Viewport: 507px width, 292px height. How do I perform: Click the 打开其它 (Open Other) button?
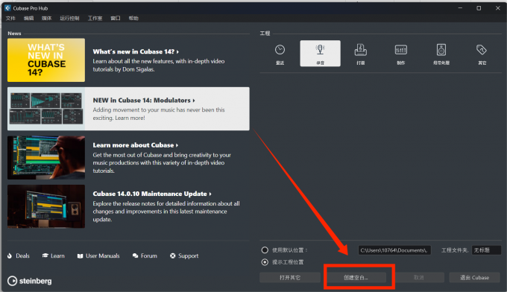click(x=290, y=277)
